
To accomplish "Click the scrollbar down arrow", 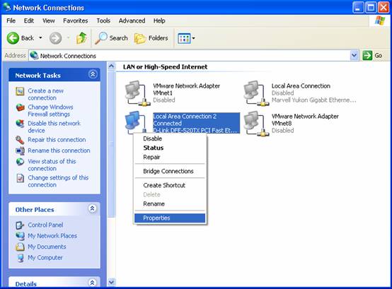I will coord(111,282).
